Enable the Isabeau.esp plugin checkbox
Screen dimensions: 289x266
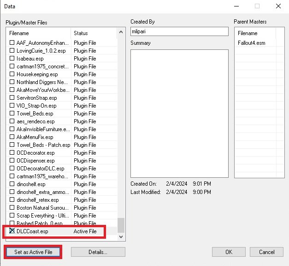(x=12, y=59)
